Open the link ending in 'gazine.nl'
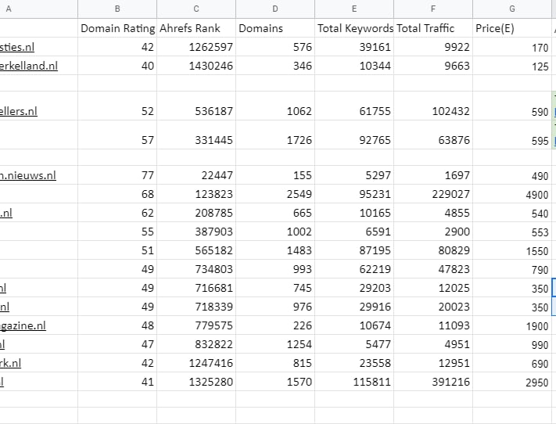556x424 pixels. coord(23,325)
